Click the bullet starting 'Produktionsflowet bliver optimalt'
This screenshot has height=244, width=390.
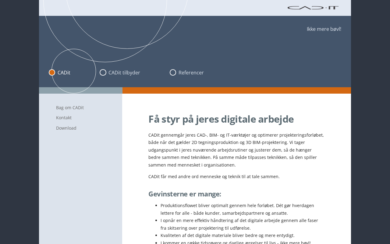tap(237, 209)
